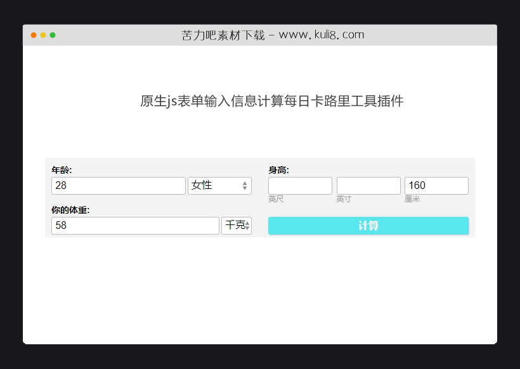Image resolution: width=520 pixels, height=369 pixels.
Task: Click the empty 英寸 height input
Action: (368, 185)
